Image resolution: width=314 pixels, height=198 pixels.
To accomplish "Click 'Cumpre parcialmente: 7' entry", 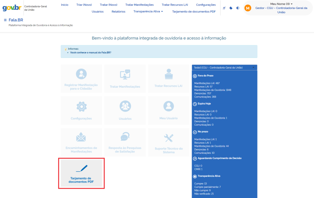I will click(208, 187).
